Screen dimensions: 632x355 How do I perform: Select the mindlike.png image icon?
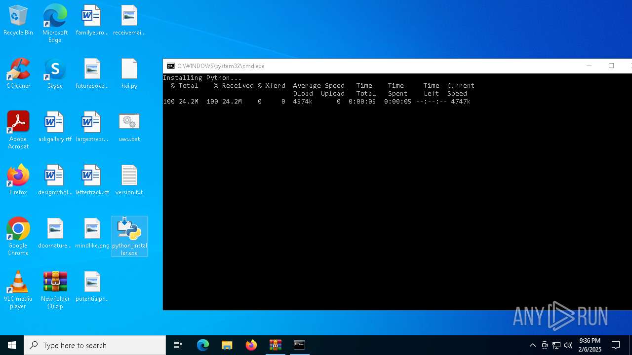point(92,233)
